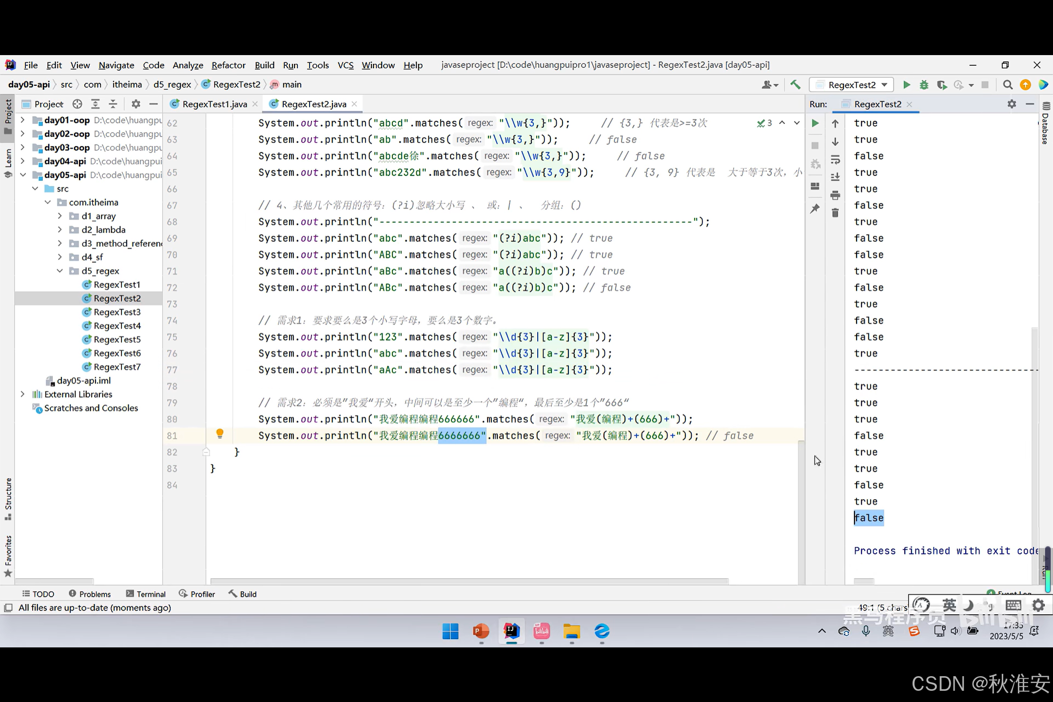The width and height of the screenshot is (1053, 702).
Task: Print the console output
Action: click(835, 195)
